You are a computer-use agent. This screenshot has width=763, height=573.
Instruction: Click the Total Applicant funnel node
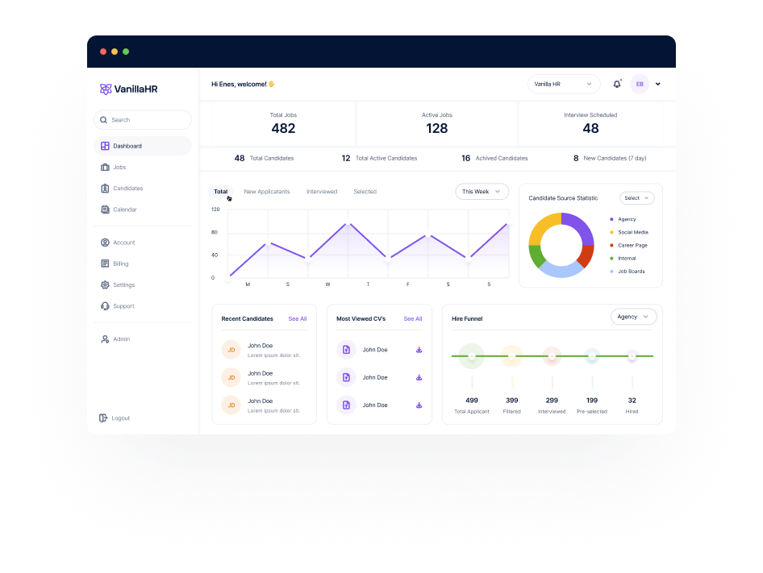click(x=472, y=356)
